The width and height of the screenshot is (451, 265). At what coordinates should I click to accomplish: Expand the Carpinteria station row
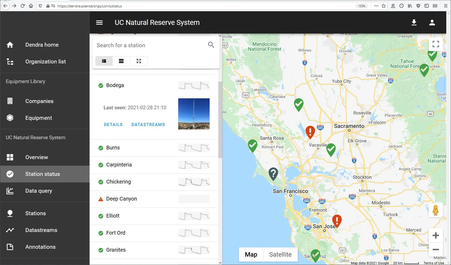[154, 165]
